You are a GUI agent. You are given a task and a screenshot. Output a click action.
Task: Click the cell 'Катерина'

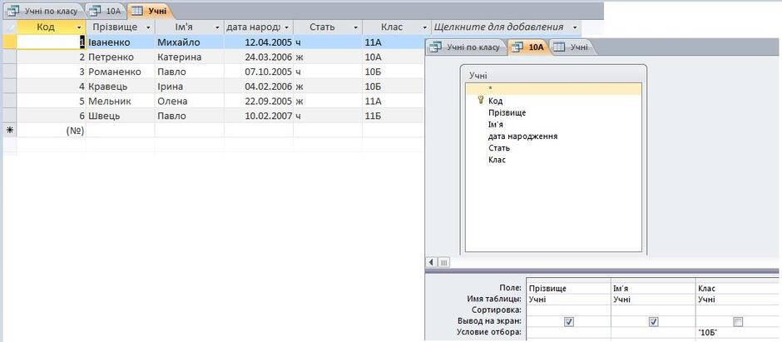190,57
